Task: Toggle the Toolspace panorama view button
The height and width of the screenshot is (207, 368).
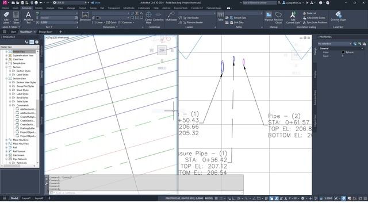Action: 32,42
